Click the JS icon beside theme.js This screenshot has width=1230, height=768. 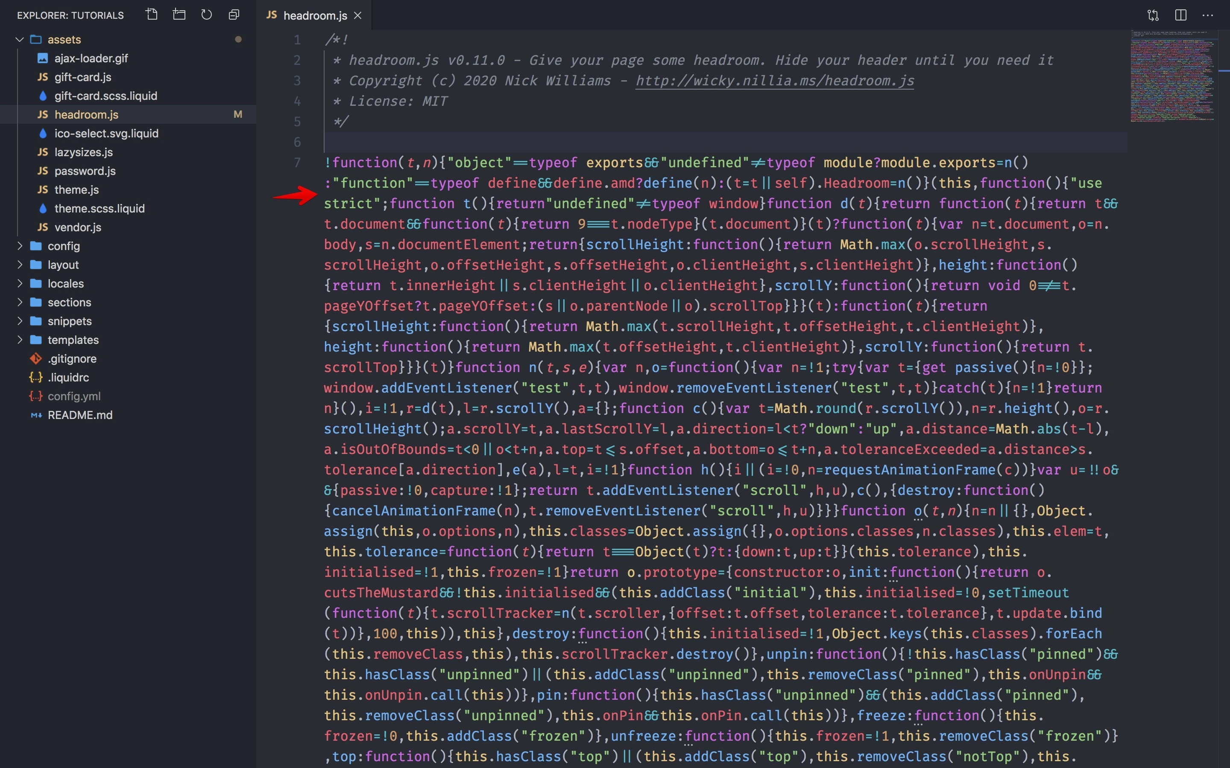pyautogui.click(x=43, y=190)
